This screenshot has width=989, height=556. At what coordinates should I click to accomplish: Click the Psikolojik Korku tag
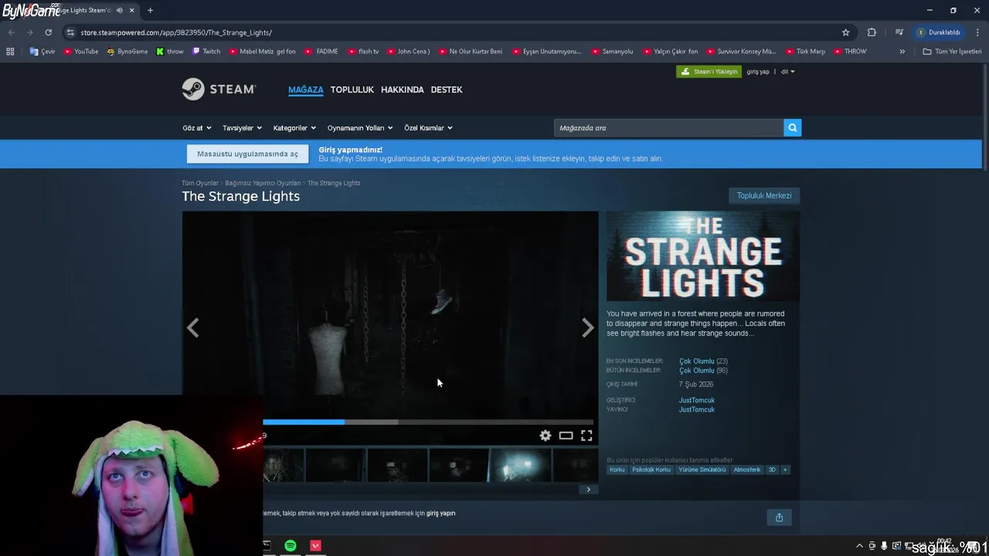click(x=651, y=470)
